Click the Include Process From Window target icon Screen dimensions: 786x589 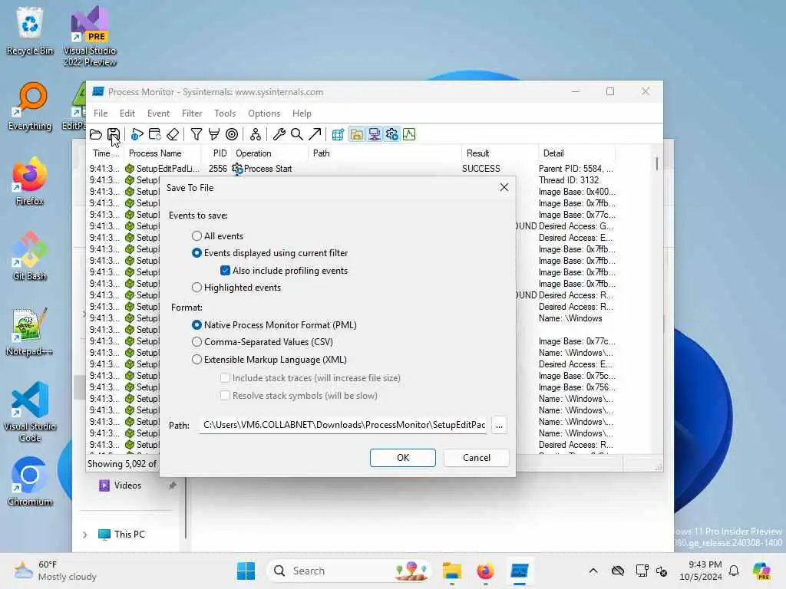232,134
